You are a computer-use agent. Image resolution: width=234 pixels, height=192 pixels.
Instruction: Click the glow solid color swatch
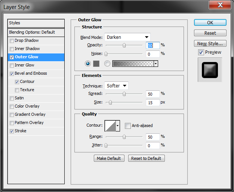pyautogui.click(x=96, y=64)
